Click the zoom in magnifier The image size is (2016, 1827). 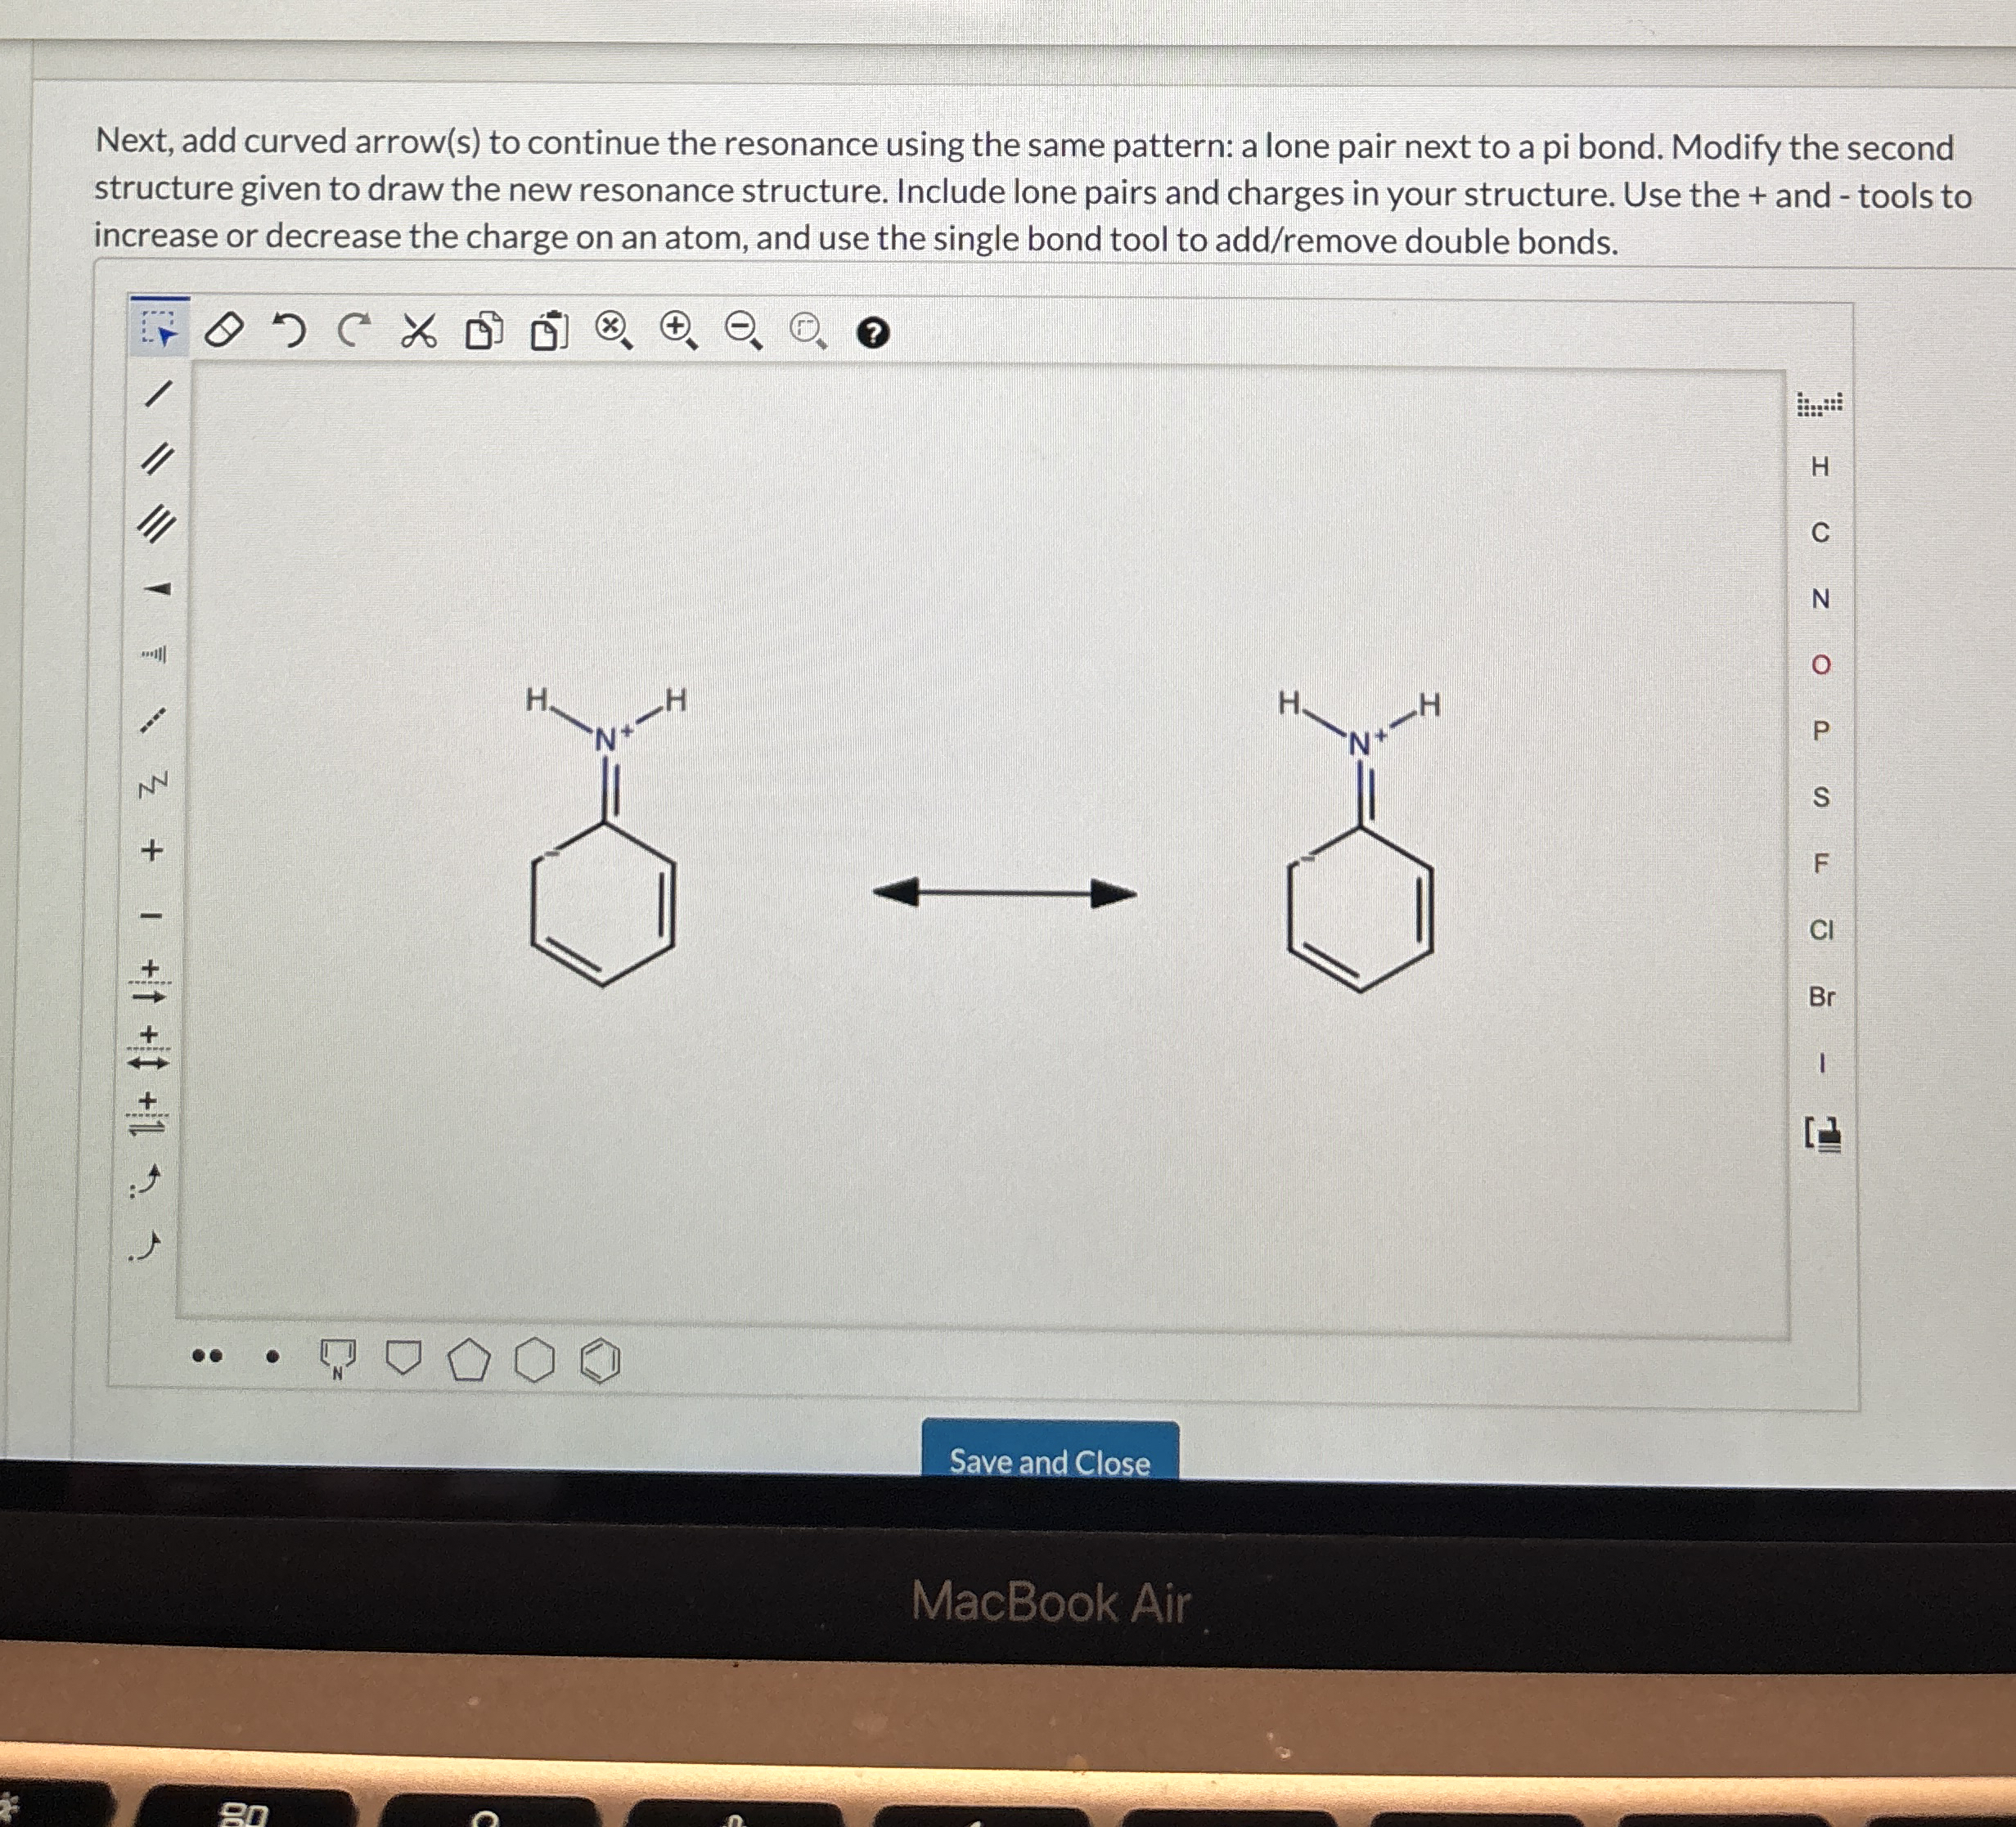click(x=678, y=329)
